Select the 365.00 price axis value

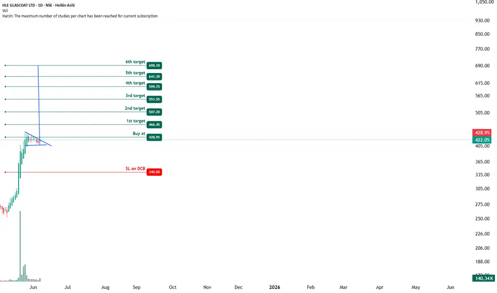[483, 162]
